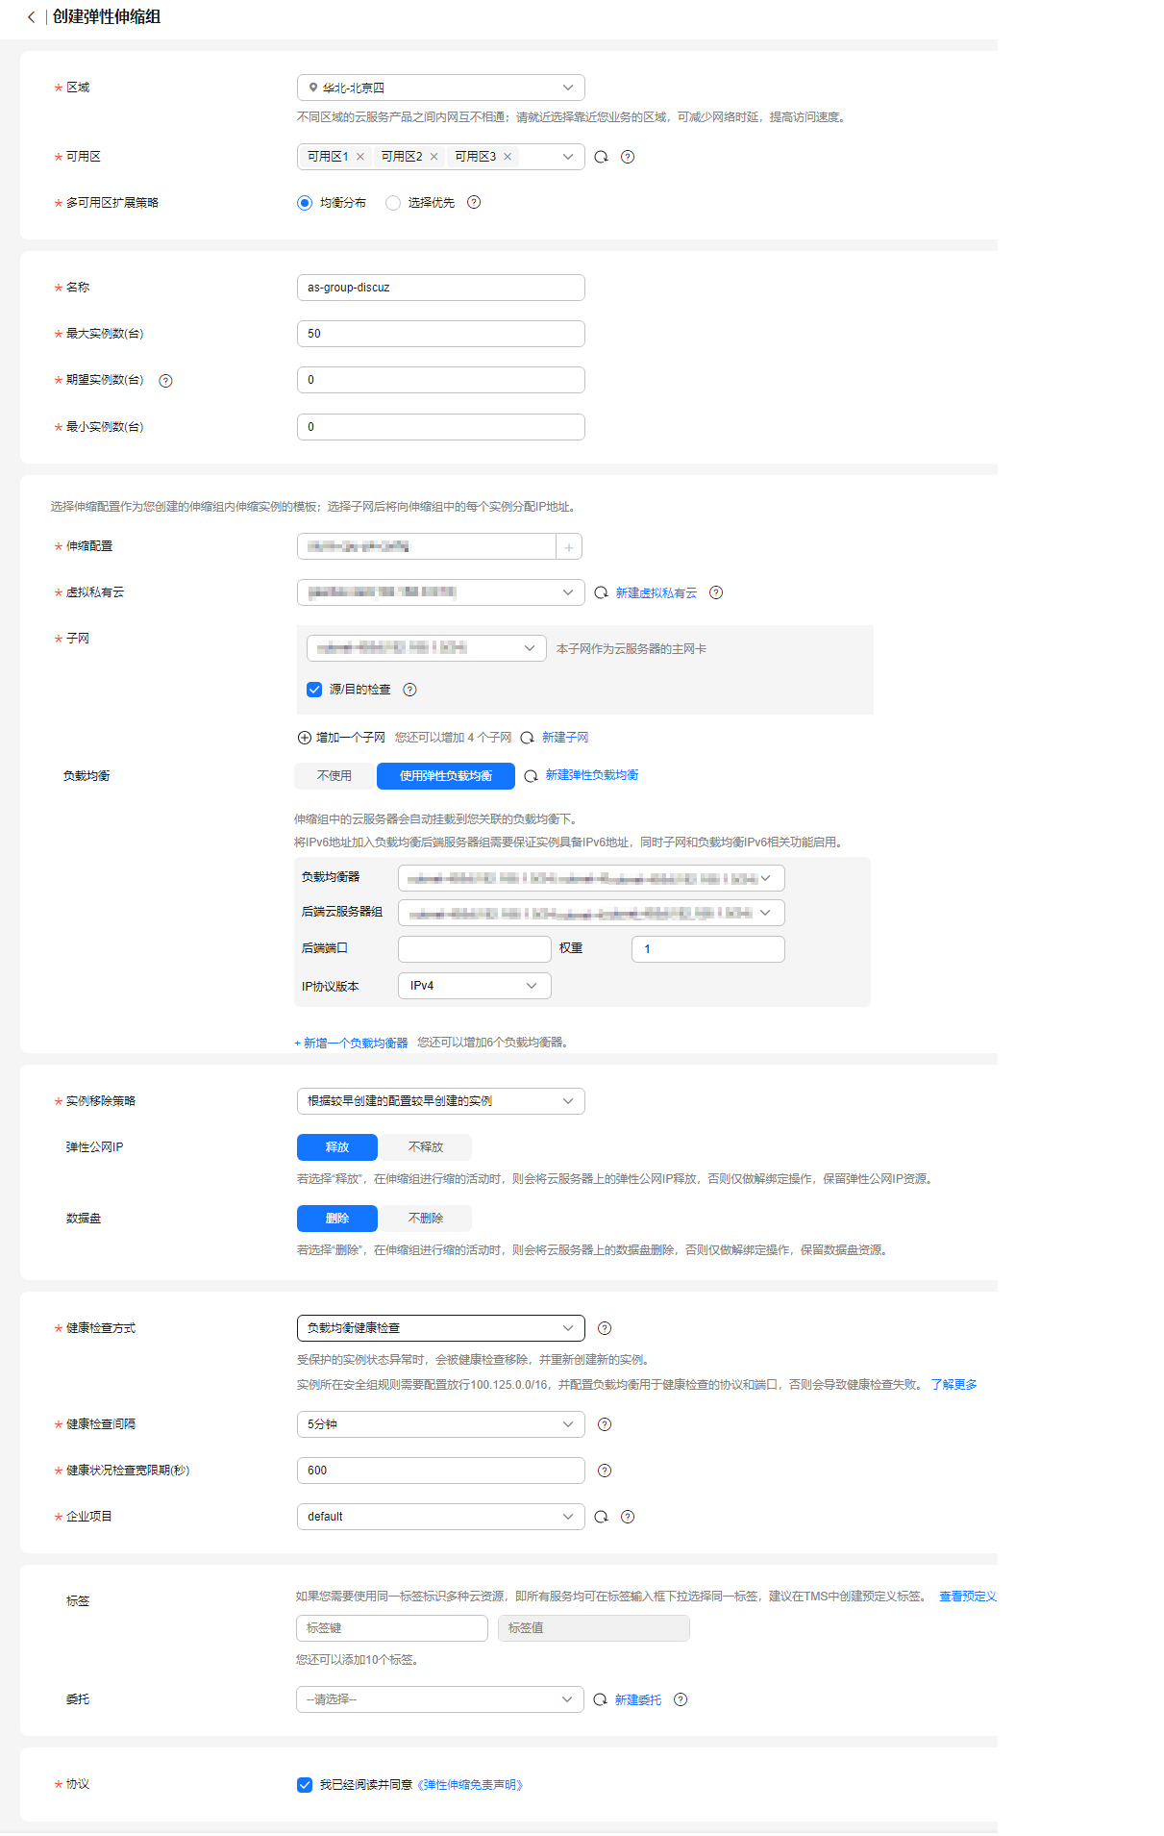Viewport: 1164px width, 1836px height.
Task: Refresh the 虚拟私有云 VPC list
Action: [601, 593]
